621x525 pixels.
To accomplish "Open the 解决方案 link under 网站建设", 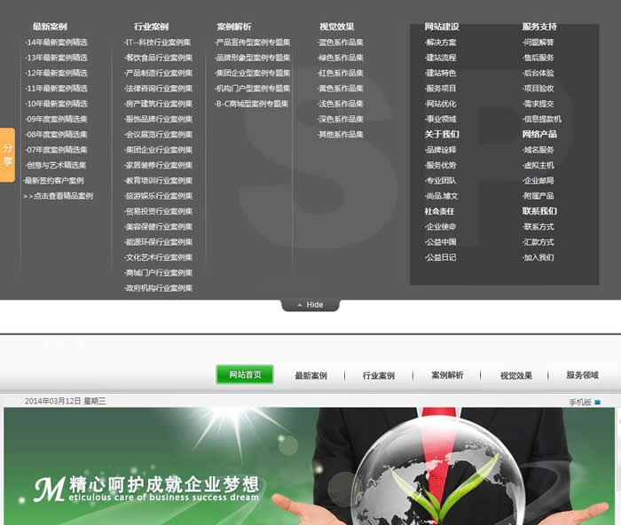I will [441, 43].
